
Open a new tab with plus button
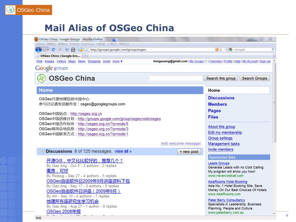(x=85, y=56)
